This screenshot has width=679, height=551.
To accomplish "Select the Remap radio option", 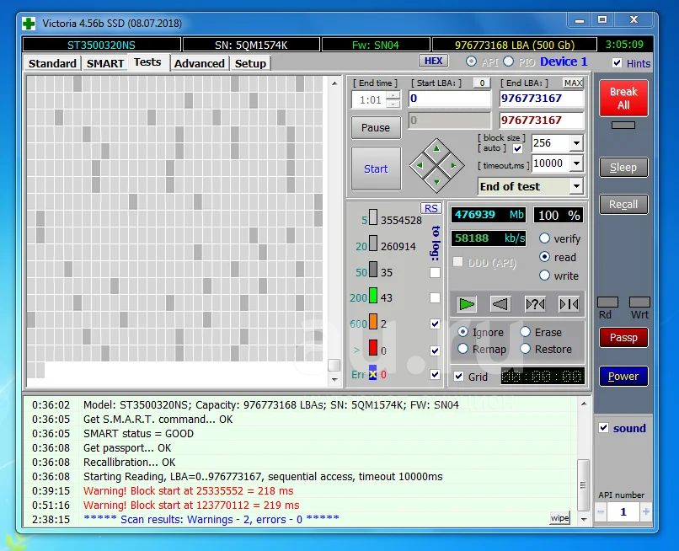I will point(462,349).
